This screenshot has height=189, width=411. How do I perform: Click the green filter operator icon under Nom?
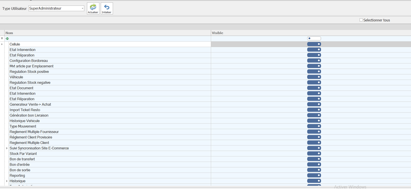click(x=7, y=39)
